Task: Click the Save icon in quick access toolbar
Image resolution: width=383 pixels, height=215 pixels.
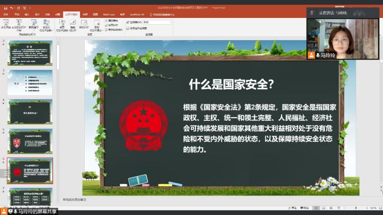Action: (5, 8)
